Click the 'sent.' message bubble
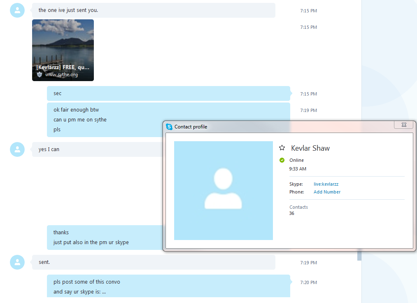Screen dimensions: 417x303 tap(154, 262)
